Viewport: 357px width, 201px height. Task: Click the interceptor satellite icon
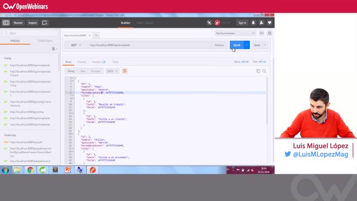click(209, 22)
